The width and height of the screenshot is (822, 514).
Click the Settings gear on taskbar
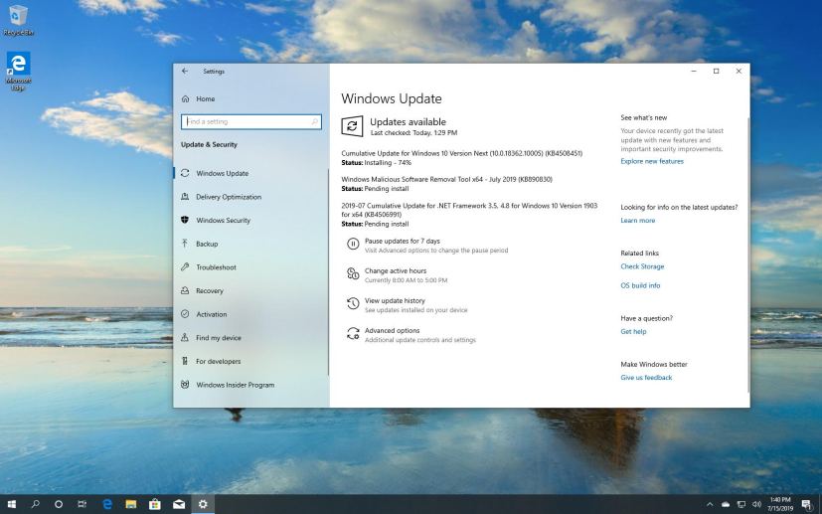click(203, 504)
